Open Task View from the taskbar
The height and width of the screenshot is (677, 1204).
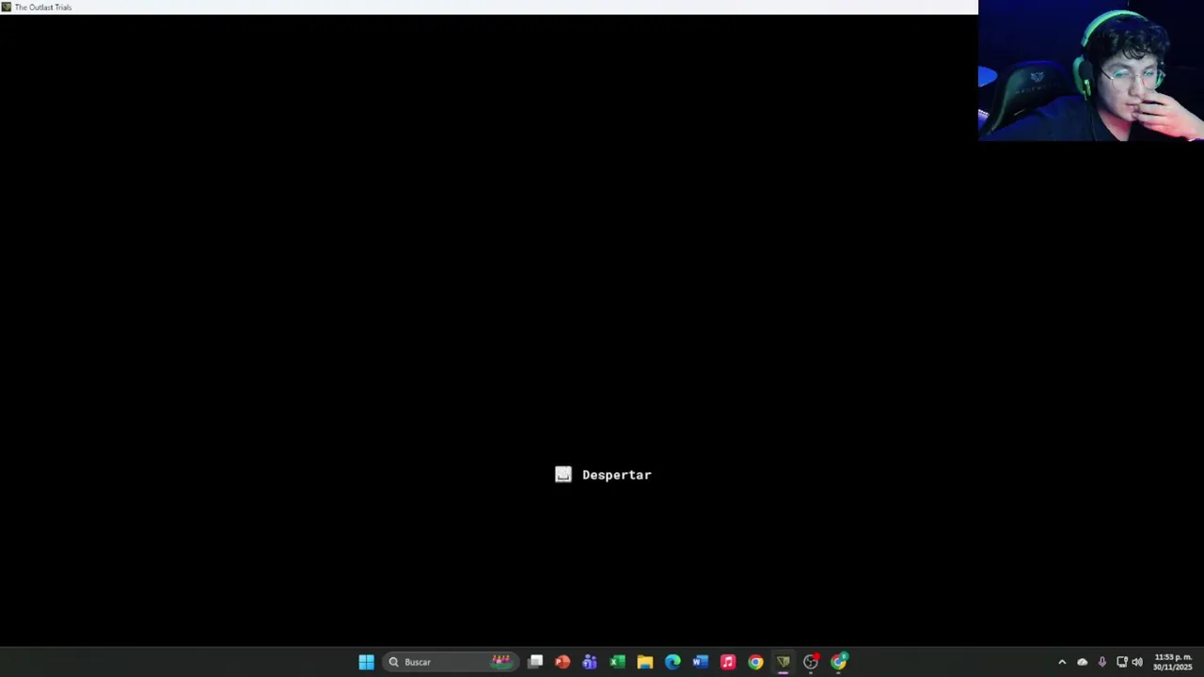pos(535,662)
